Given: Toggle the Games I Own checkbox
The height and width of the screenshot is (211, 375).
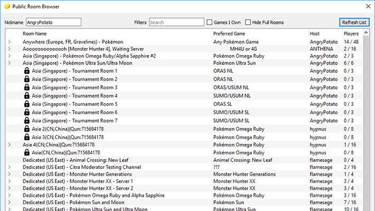Looking at the screenshot, I should click(x=210, y=22).
